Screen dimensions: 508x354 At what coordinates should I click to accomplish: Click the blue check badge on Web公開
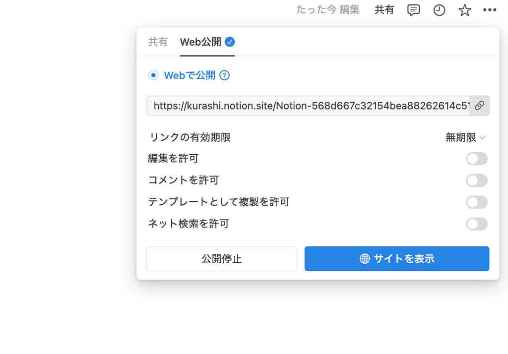[230, 42]
